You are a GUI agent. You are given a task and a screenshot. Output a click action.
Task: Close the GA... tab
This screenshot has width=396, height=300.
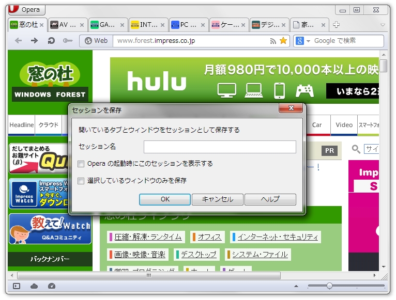[x=122, y=25]
